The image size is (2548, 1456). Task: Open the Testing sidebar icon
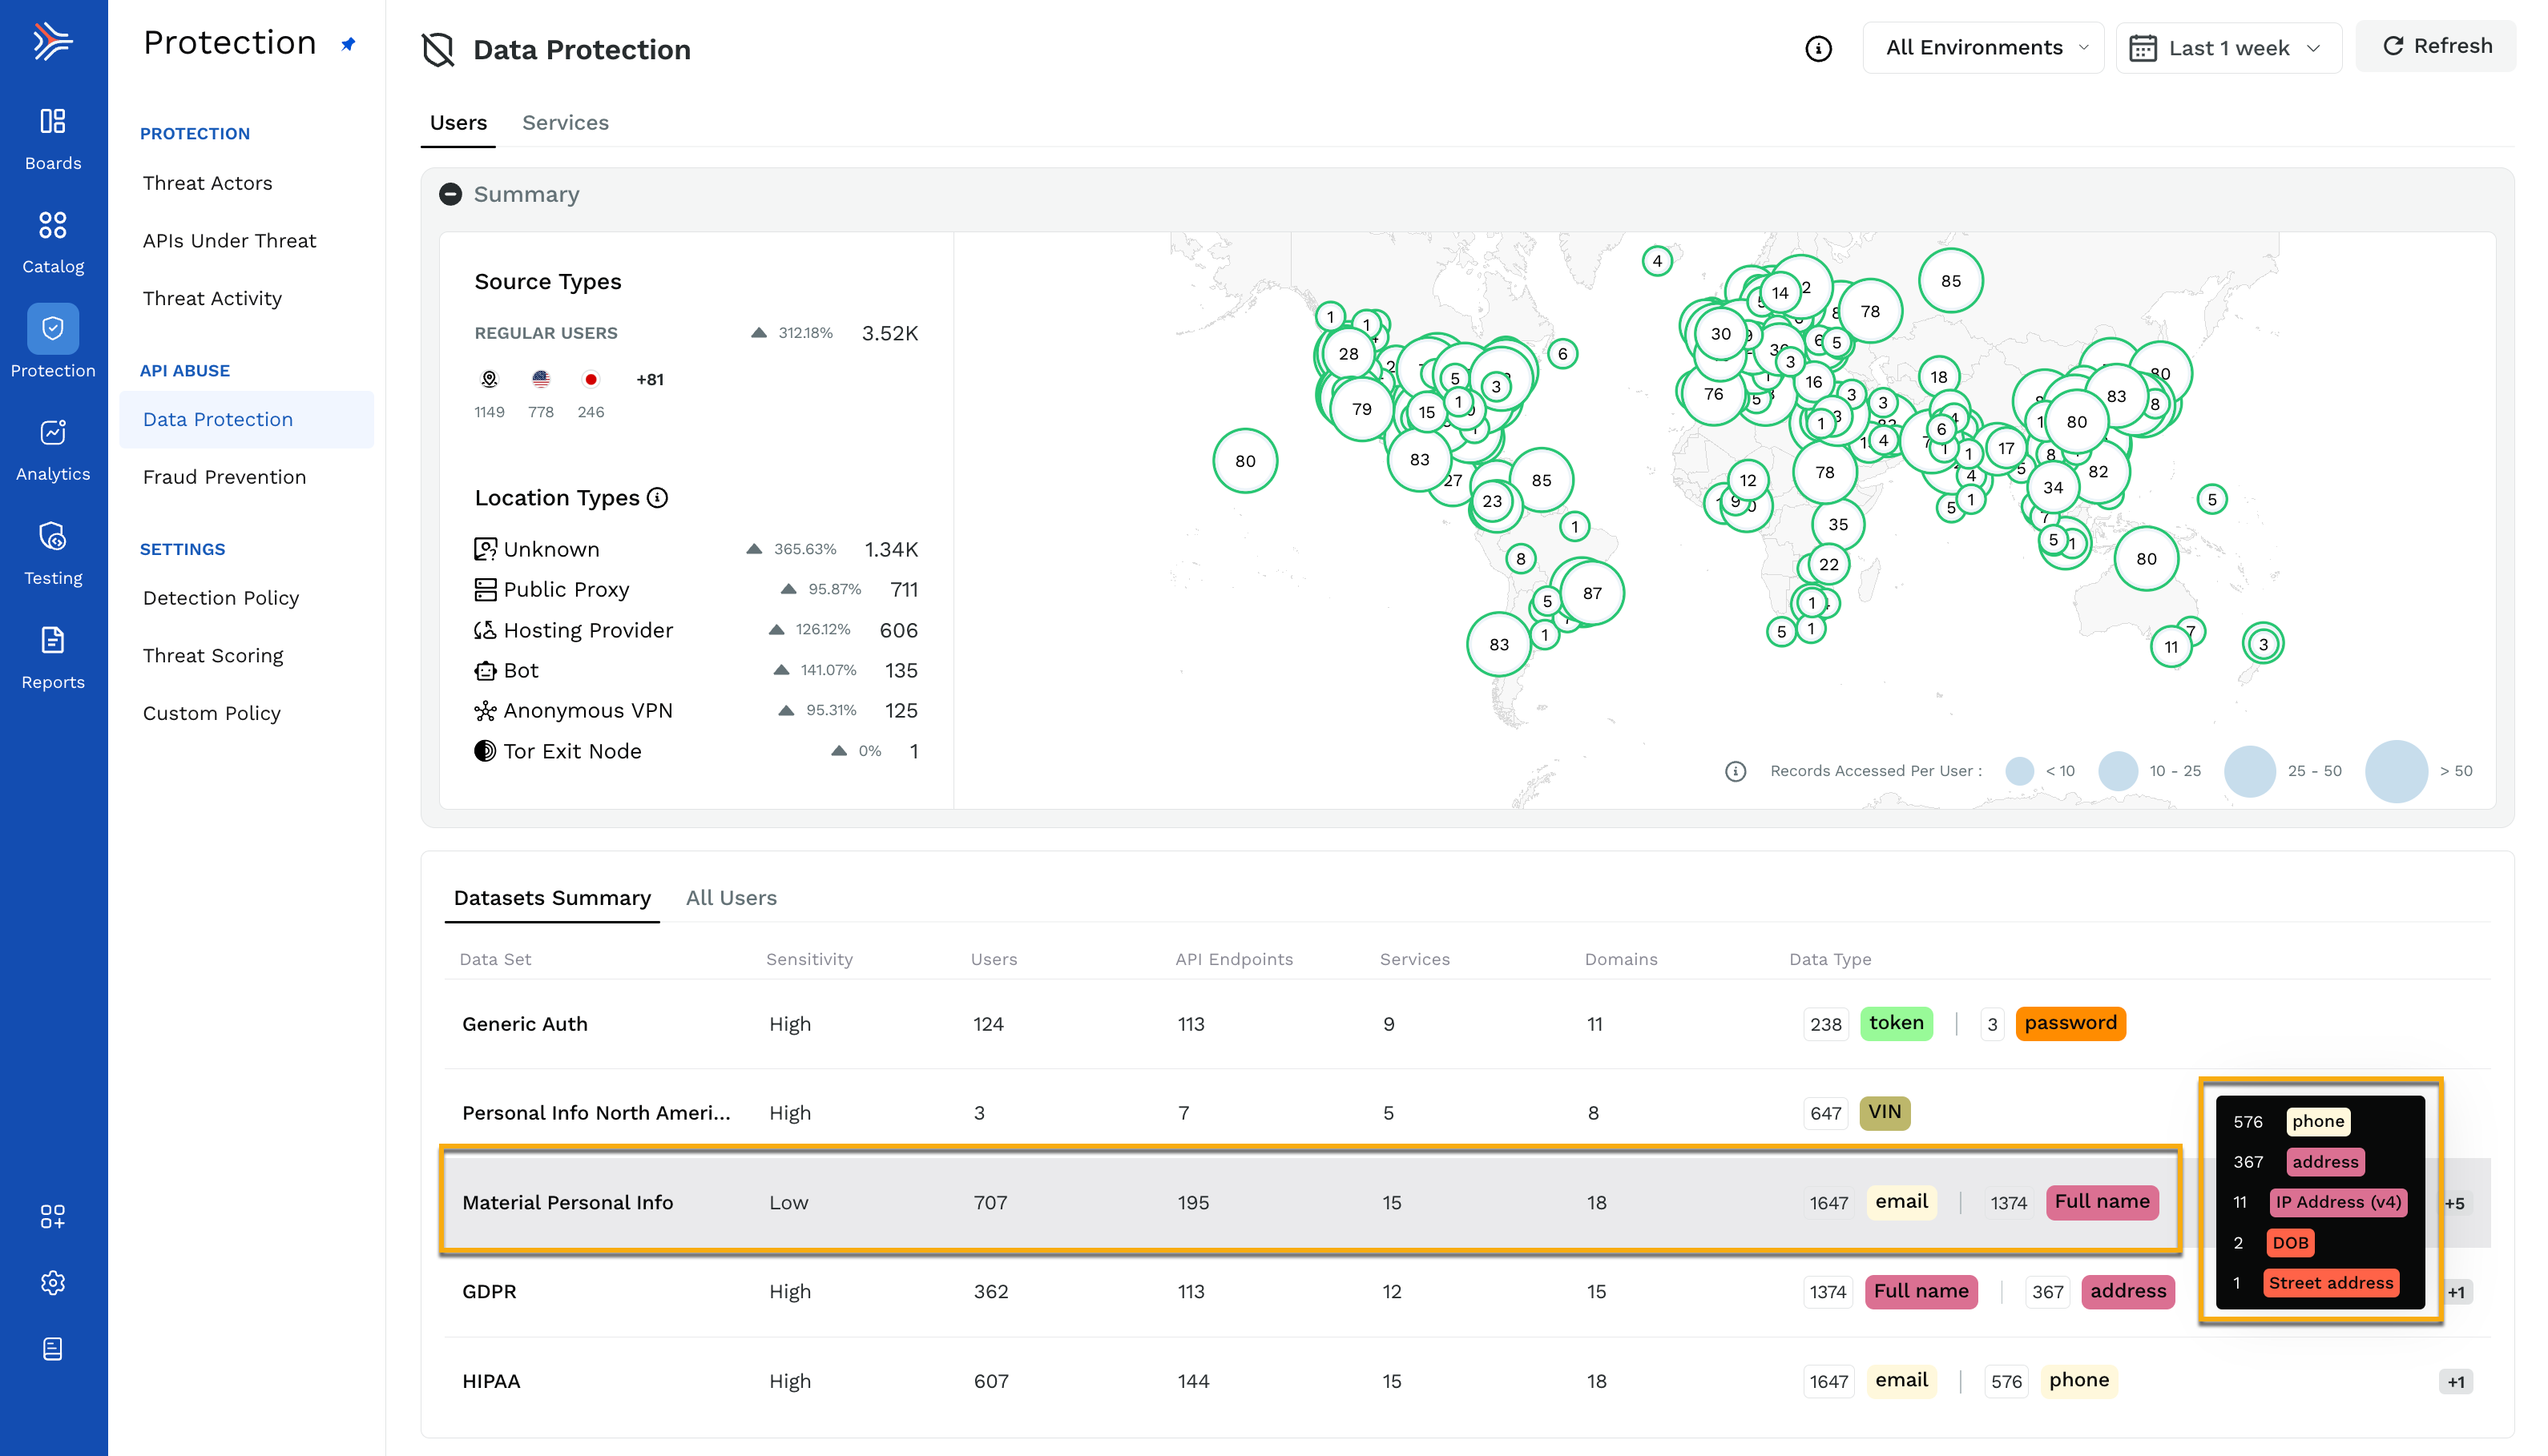[x=53, y=553]
